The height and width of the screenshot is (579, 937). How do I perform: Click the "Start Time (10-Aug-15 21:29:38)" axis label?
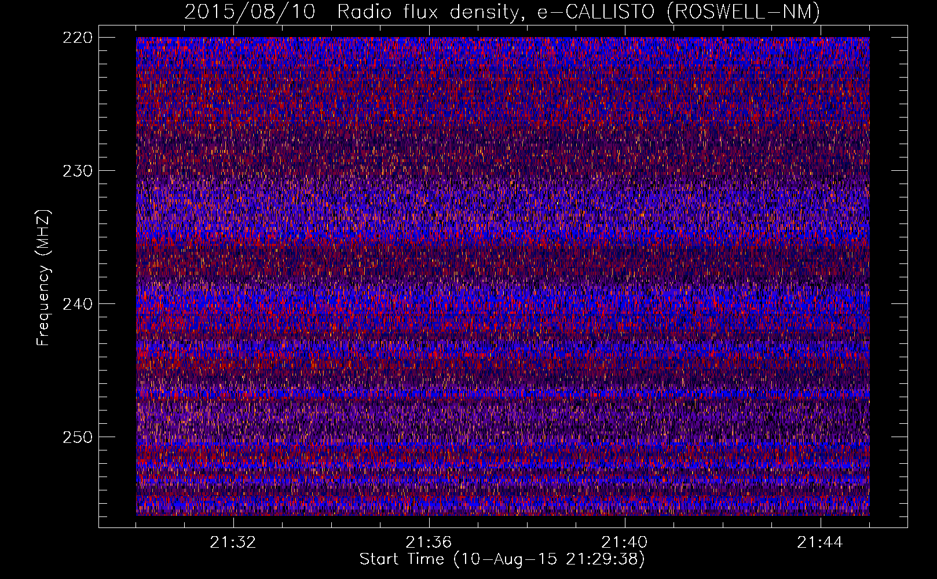[x=502, y=559]
